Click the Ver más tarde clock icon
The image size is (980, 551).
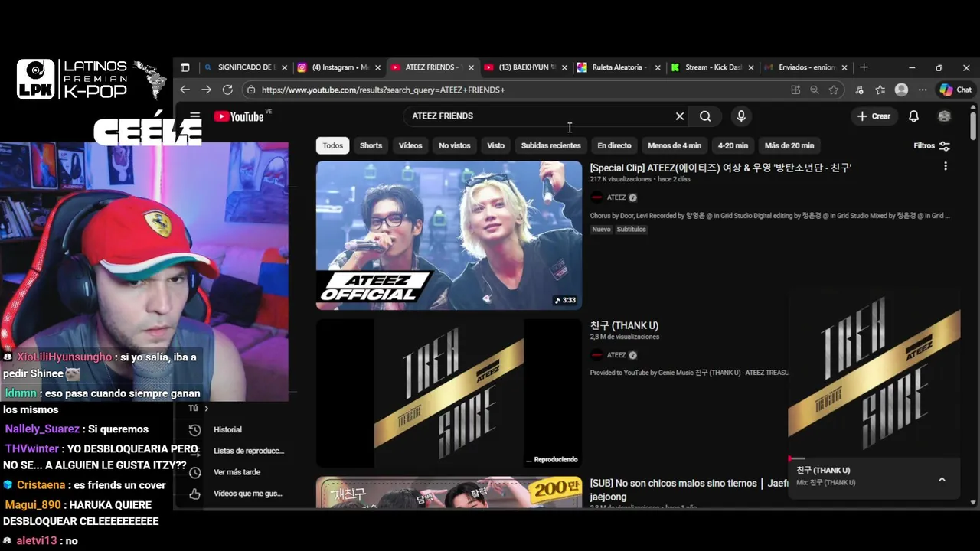pos(194,473)
